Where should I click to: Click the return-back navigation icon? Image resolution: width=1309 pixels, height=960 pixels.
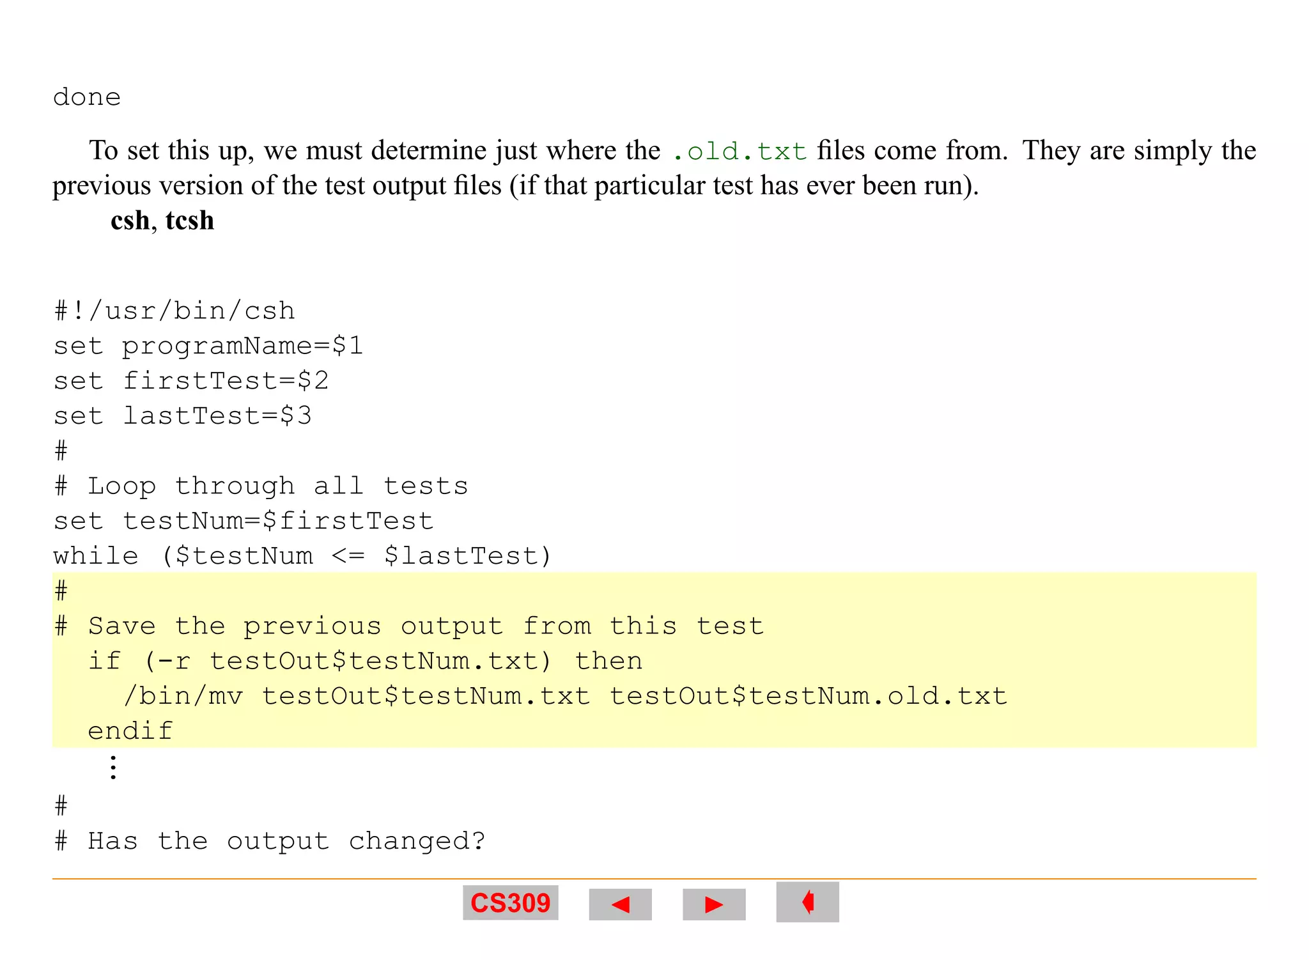point(807,902)
